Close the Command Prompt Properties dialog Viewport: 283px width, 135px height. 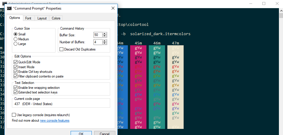pyautogui.click(x=113, y=8)
